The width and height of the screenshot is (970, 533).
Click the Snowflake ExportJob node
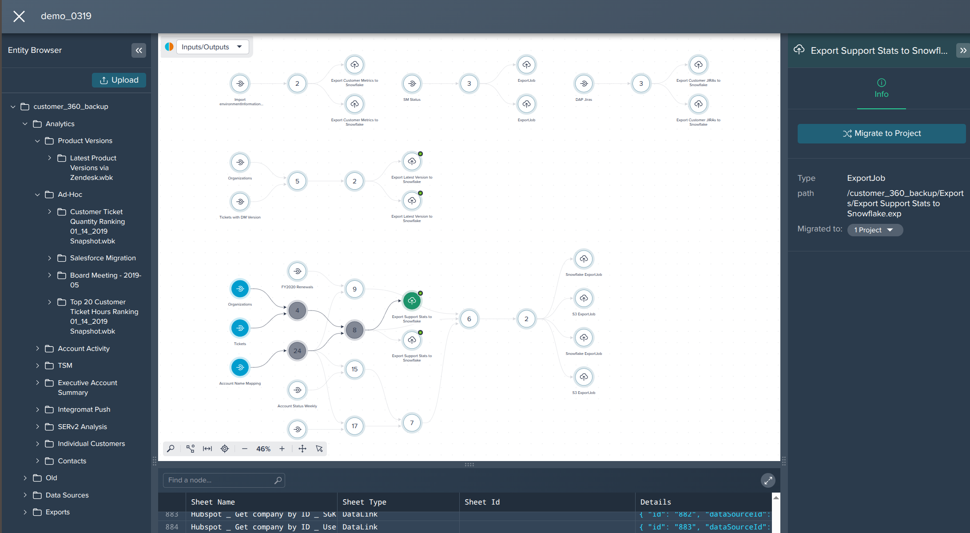[x=584, y=259]
